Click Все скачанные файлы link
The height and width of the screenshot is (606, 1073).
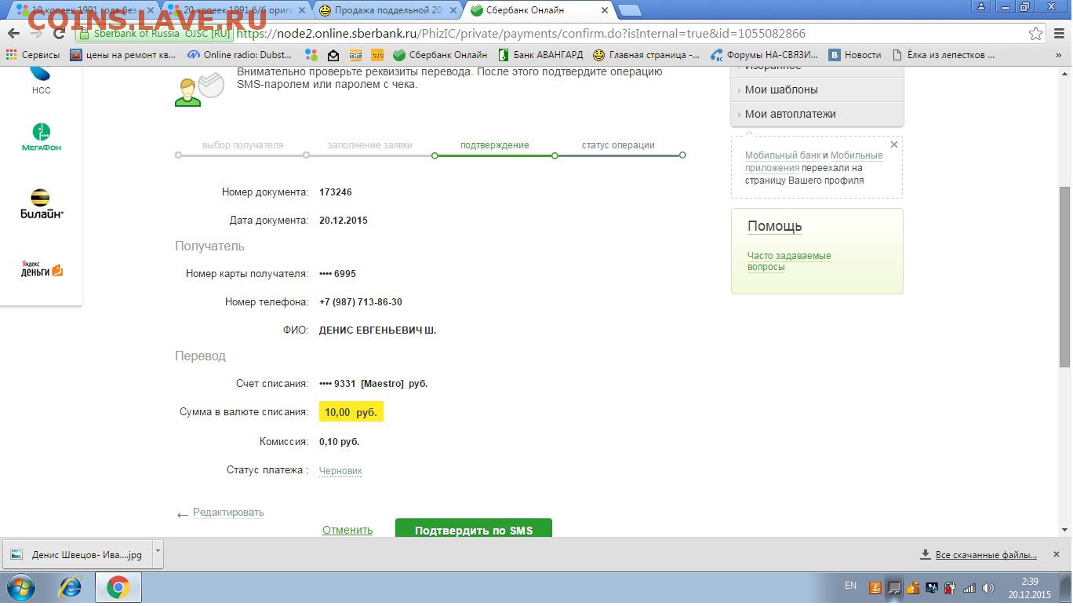[x=986, y=555]
